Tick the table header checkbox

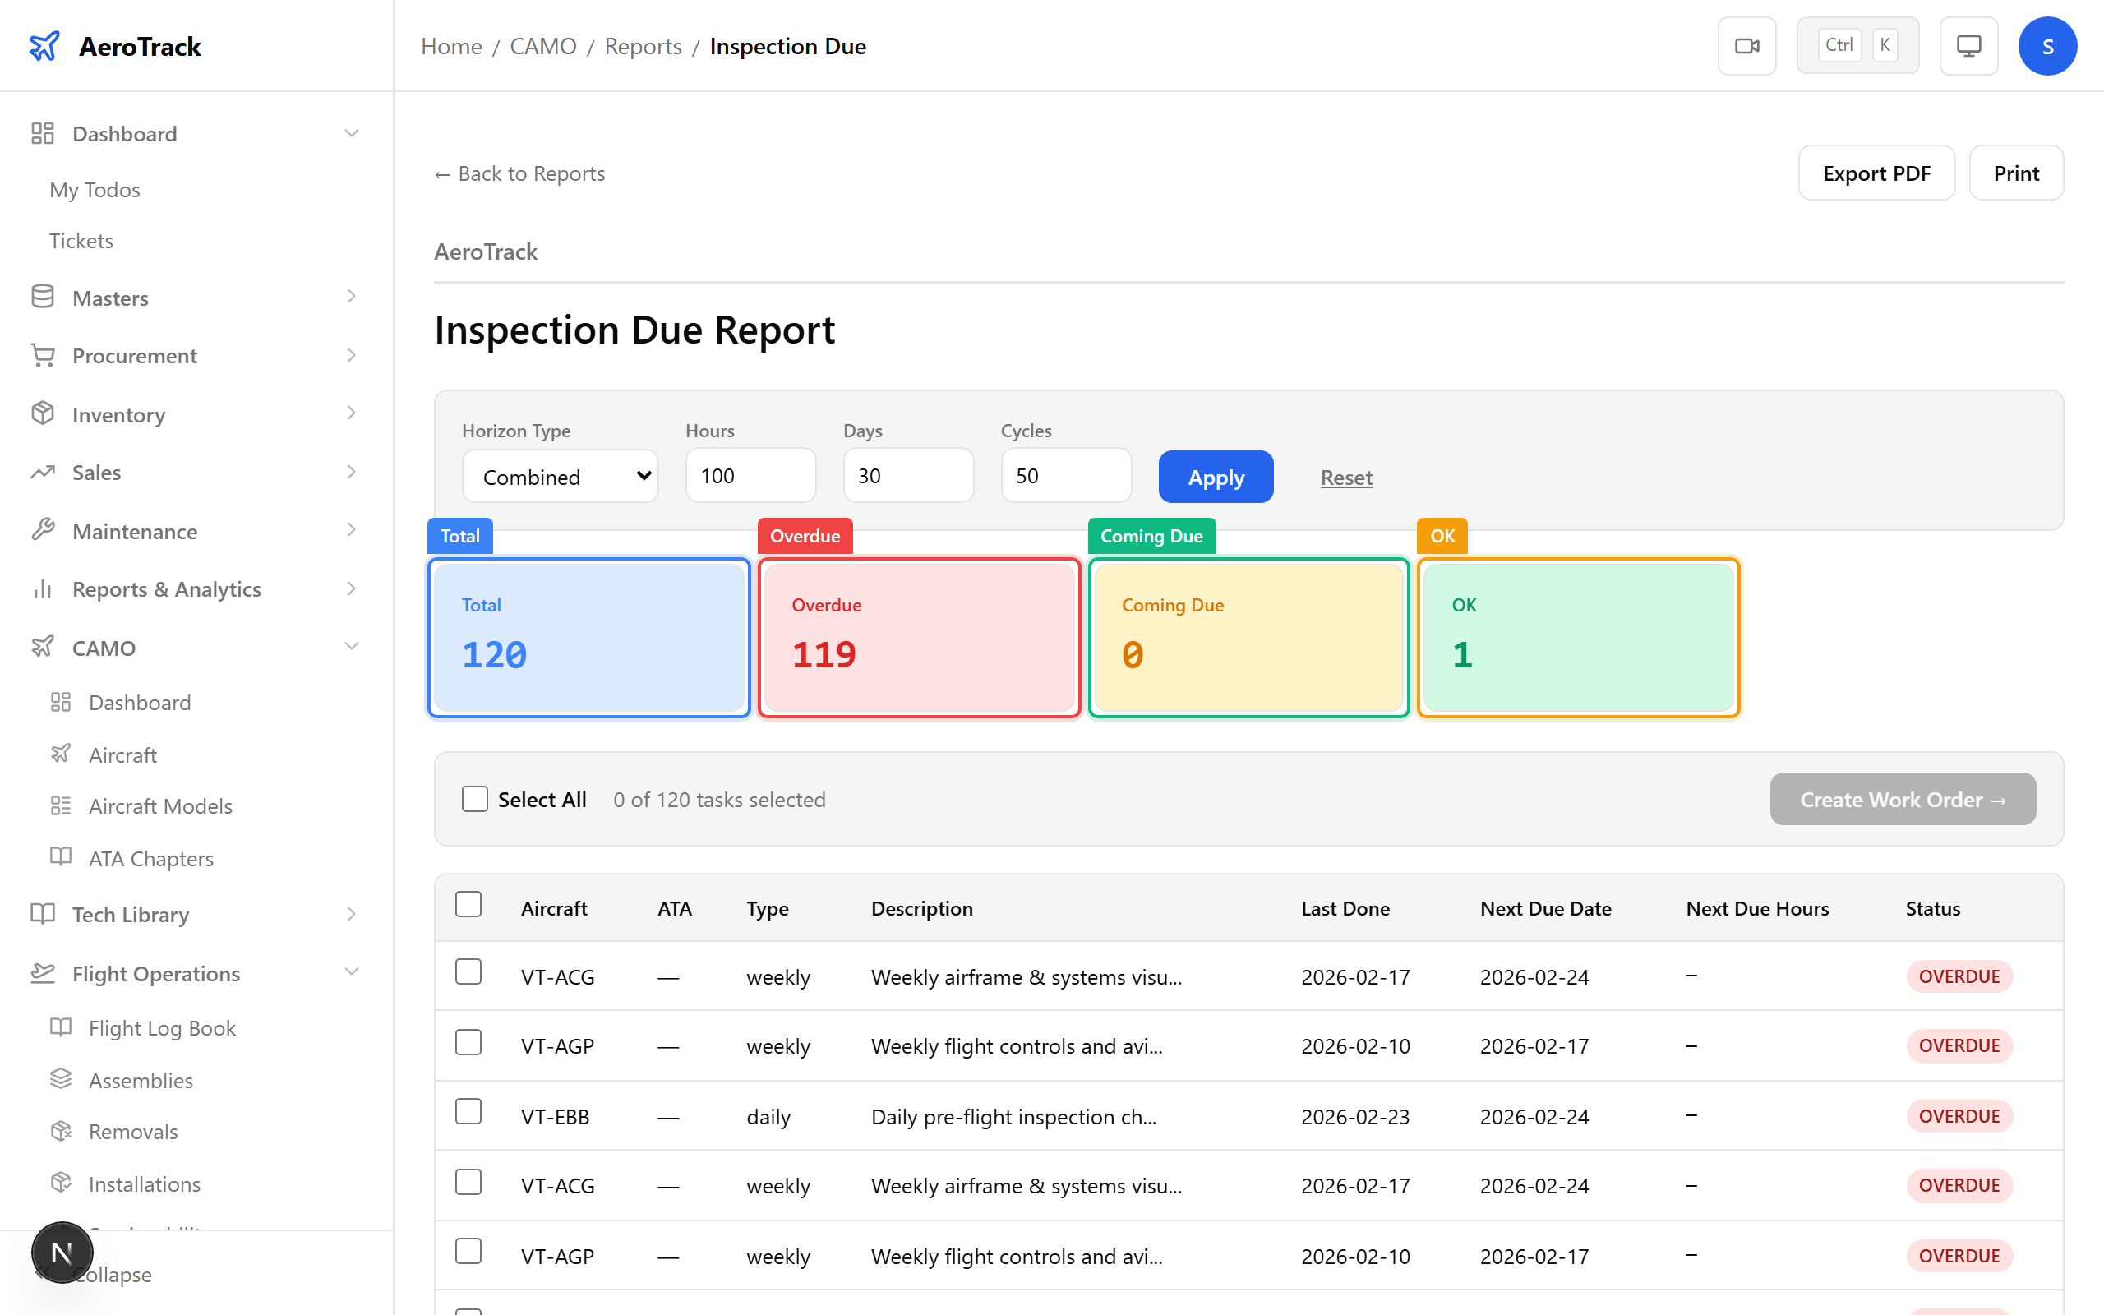pos(468,905)
